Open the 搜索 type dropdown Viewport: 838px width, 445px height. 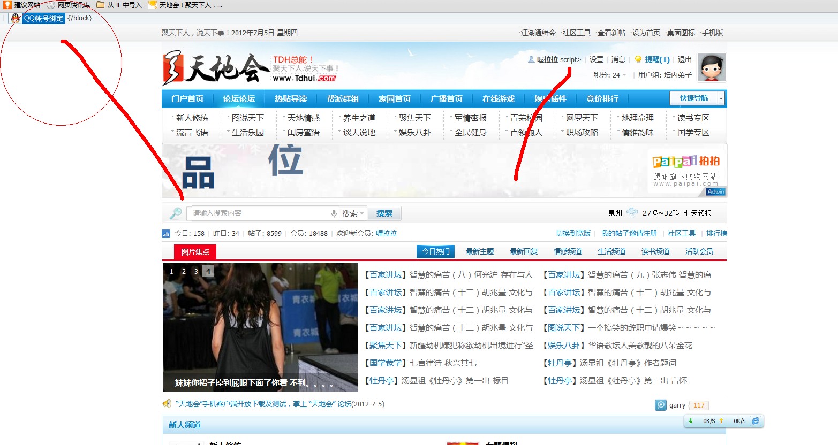(x=352, y=213)
